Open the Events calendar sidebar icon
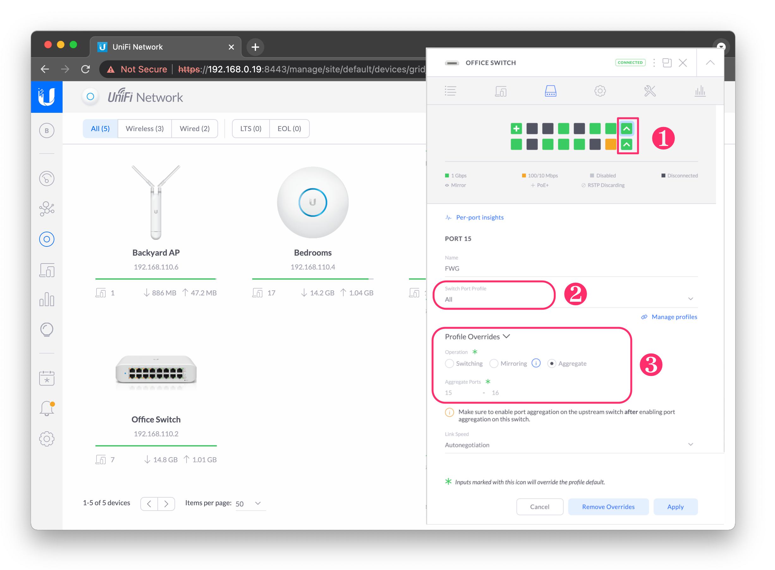Screen dimensions: 775x570 click(x=46, y=378)
